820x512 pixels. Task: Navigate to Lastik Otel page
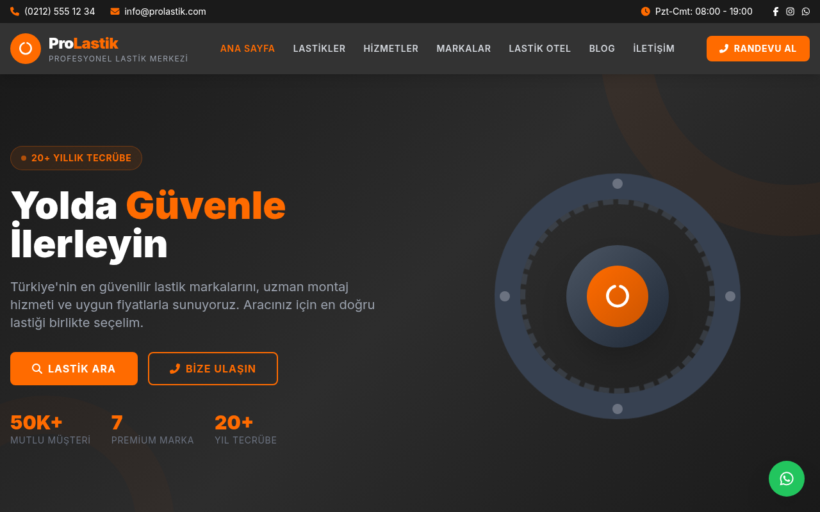[539, 49]
